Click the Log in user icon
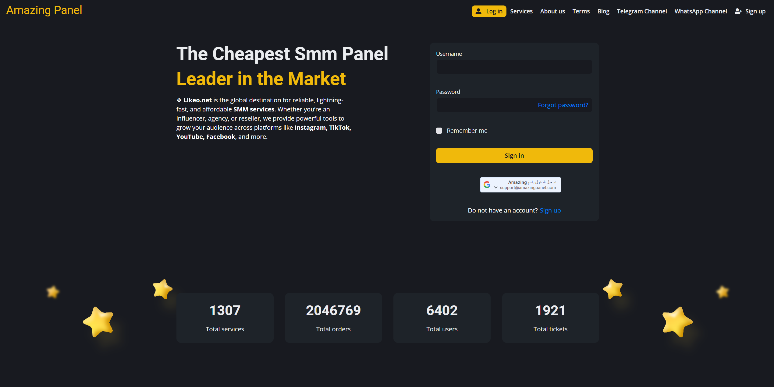Screen dimensions: 774x387 [x=478, y=11]
